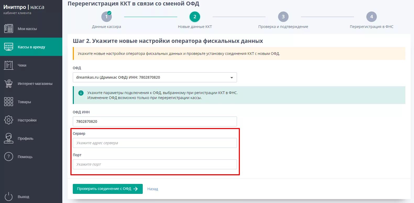
Task: Click the green info icon in the notice
Action: click(x=81, y=93)
